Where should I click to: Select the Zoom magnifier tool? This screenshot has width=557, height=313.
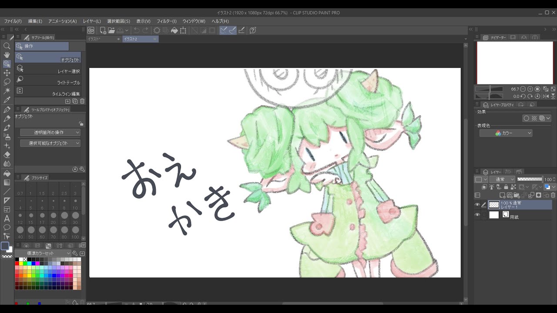[7, 46]
